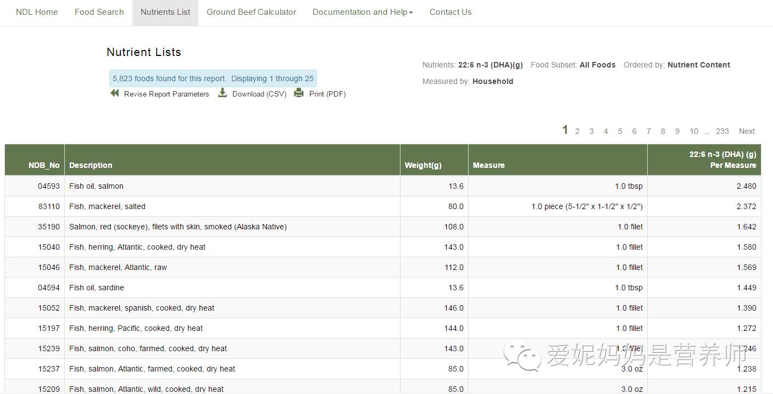Select Fish, herring, Atlantic, cooked entry
The width and height of the screenshot is (773, 394).
point(137,247)
